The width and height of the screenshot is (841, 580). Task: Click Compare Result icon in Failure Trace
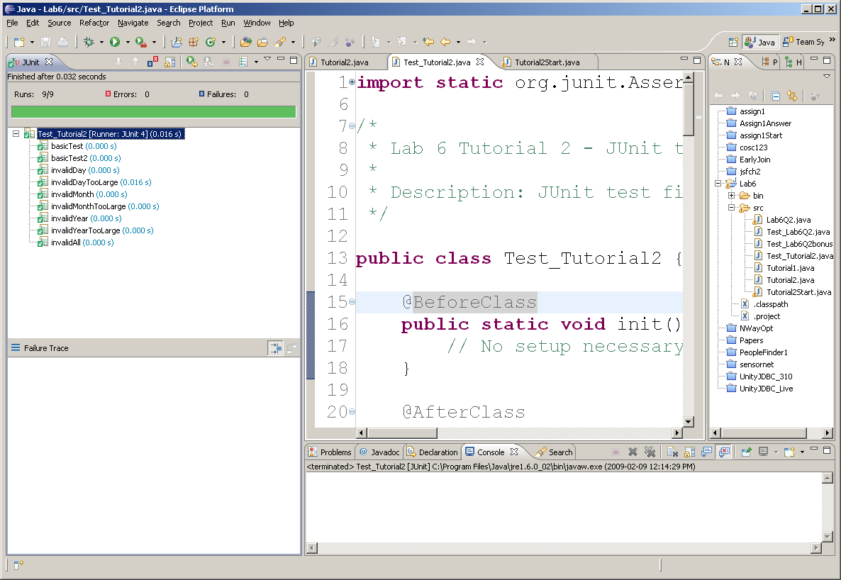[291, 348]
